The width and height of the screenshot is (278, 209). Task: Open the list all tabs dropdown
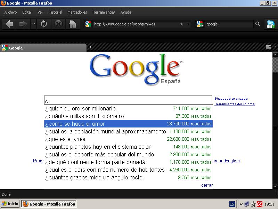click(275, 47)
